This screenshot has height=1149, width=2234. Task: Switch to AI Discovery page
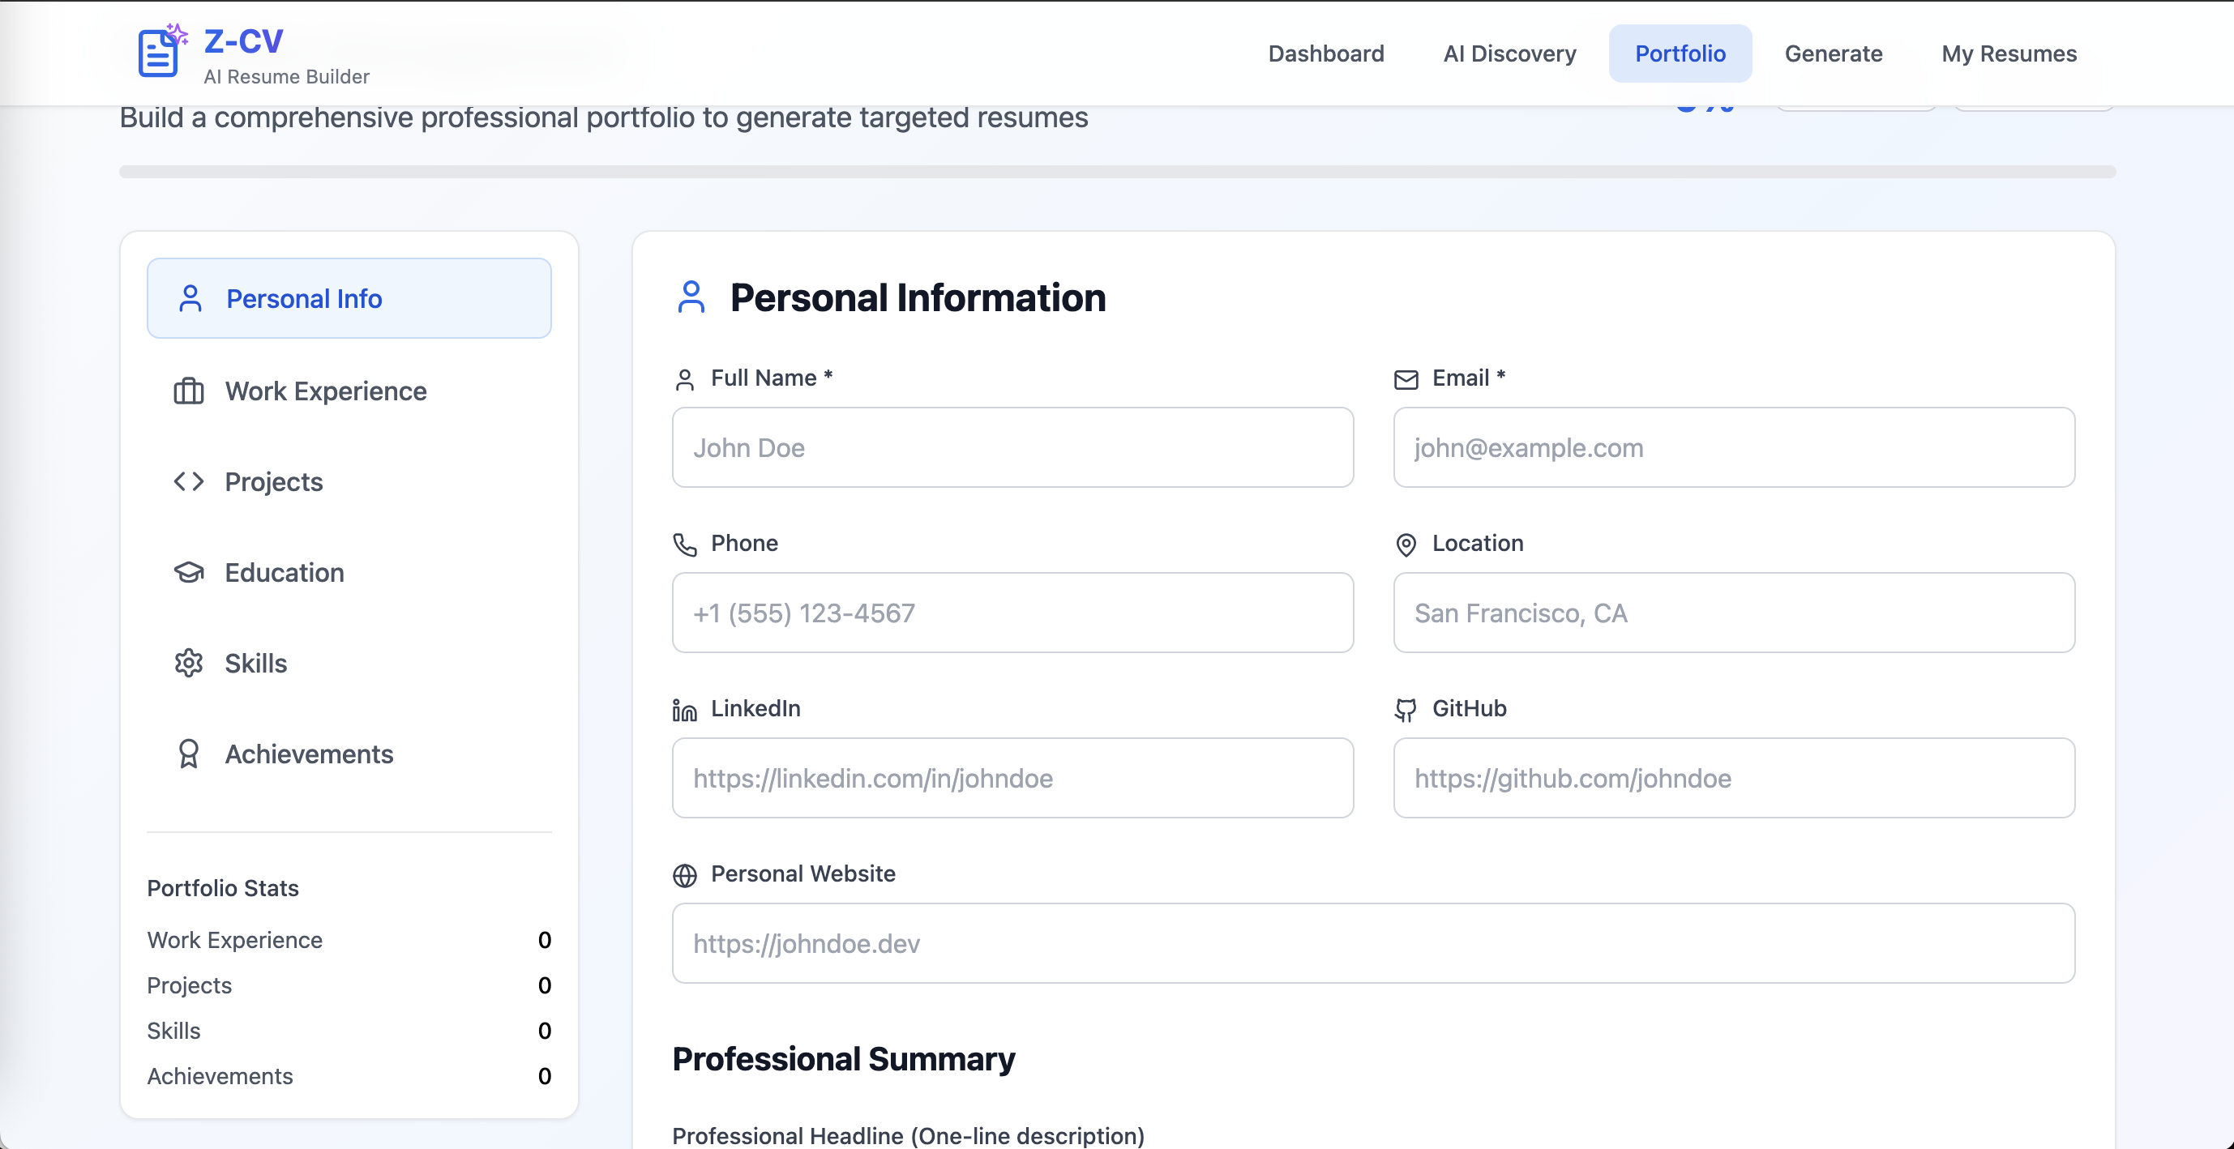coord(1509,53)
